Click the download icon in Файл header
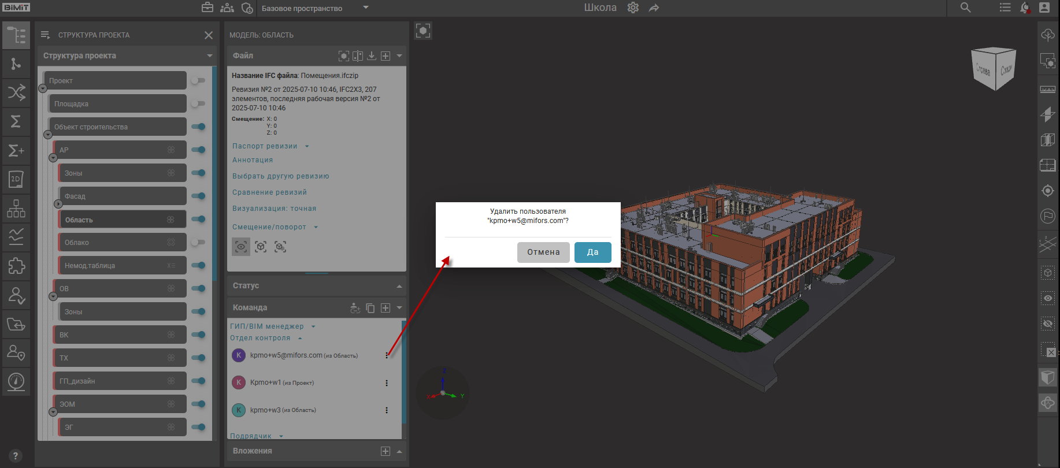The width and height of the screenshot is (1060, 468). click(x=372, y=56)
